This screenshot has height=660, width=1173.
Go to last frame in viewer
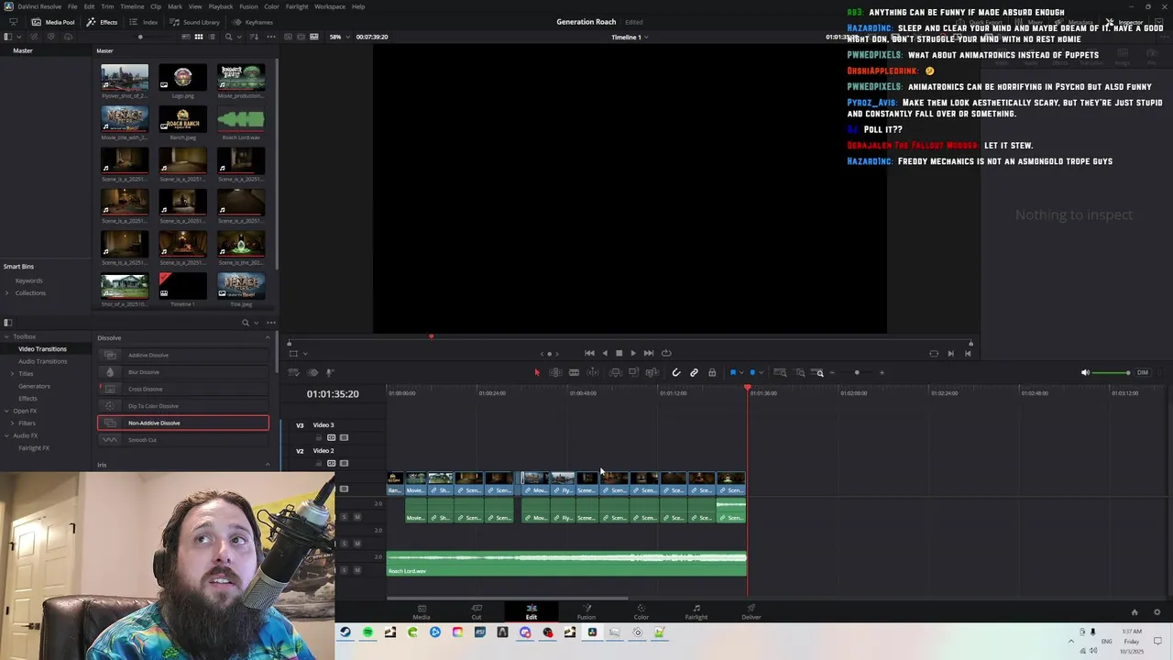(x=649, y=353)
